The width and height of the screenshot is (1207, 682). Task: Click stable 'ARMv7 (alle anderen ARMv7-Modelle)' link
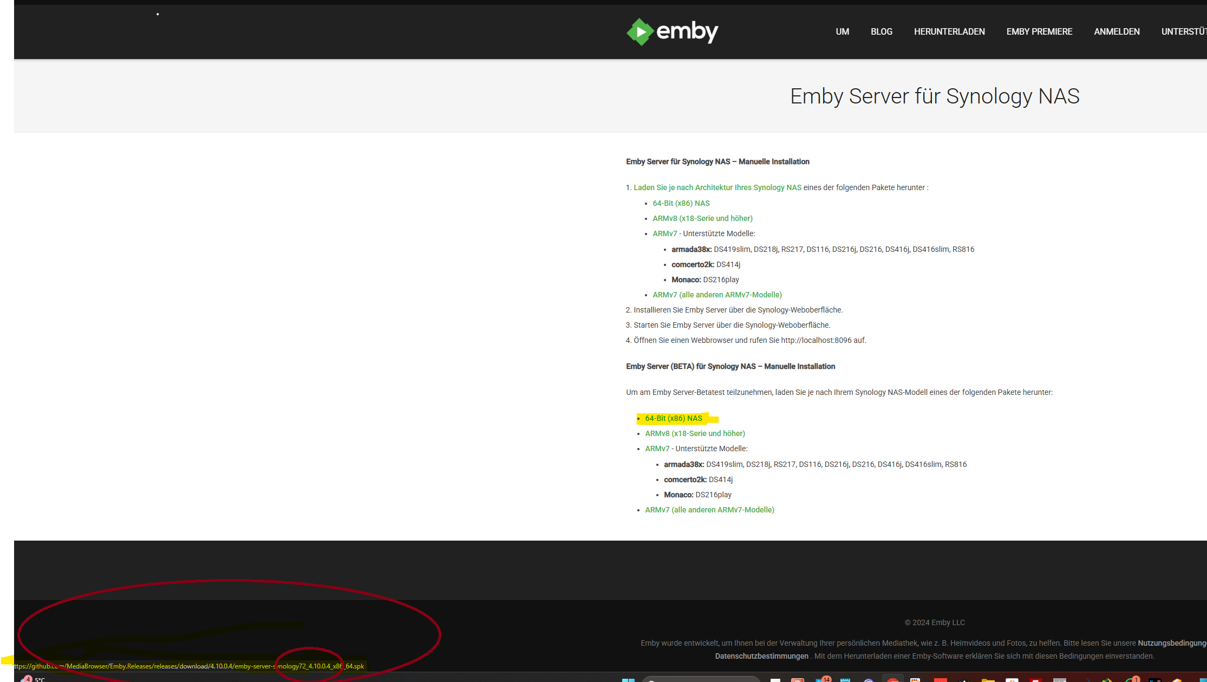click(716, 295)
